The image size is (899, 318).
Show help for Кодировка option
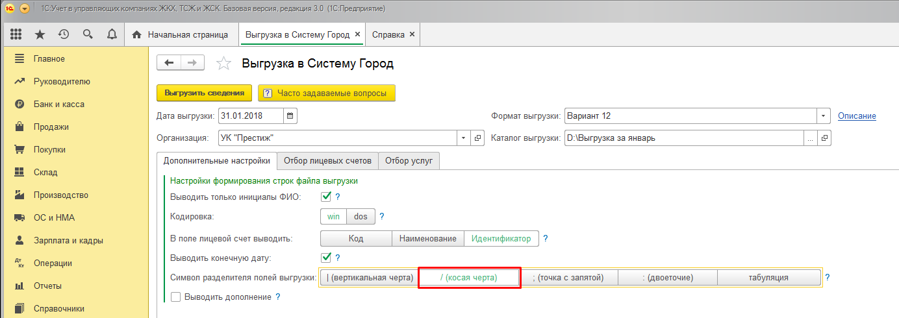point(382,217)
